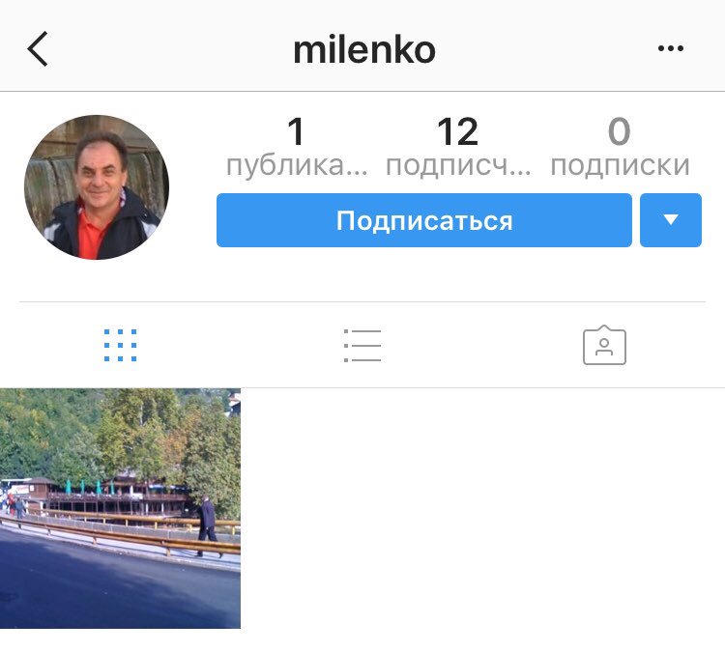
Task: Click the blue Подписаться button
Action: (x=424, y=220)
